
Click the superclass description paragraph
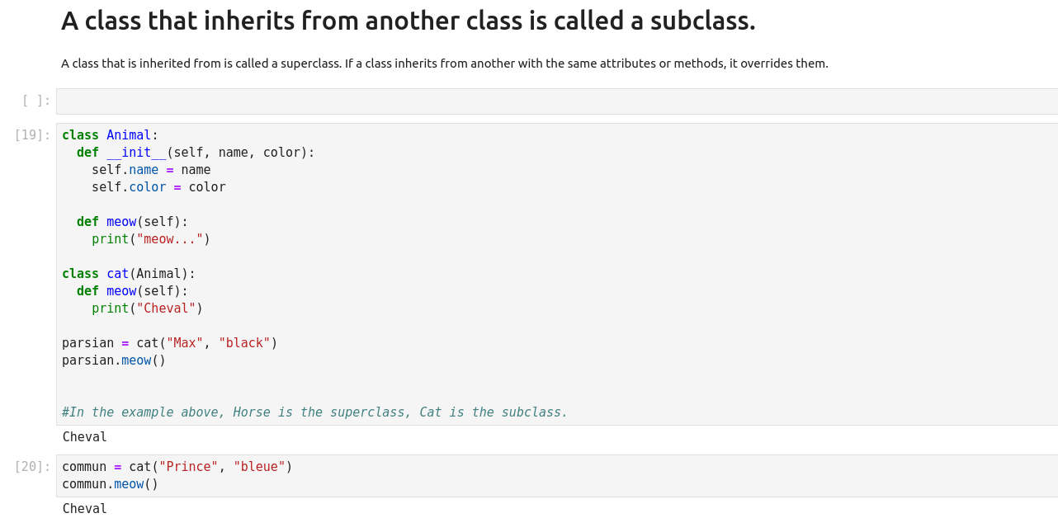click(444, 64)
